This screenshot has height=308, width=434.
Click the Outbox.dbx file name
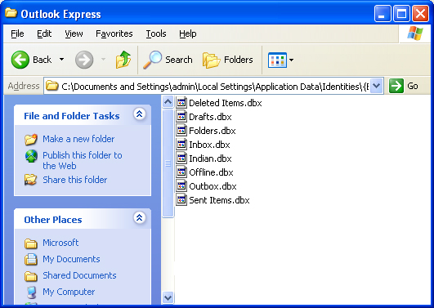click(x=213, y=186)
